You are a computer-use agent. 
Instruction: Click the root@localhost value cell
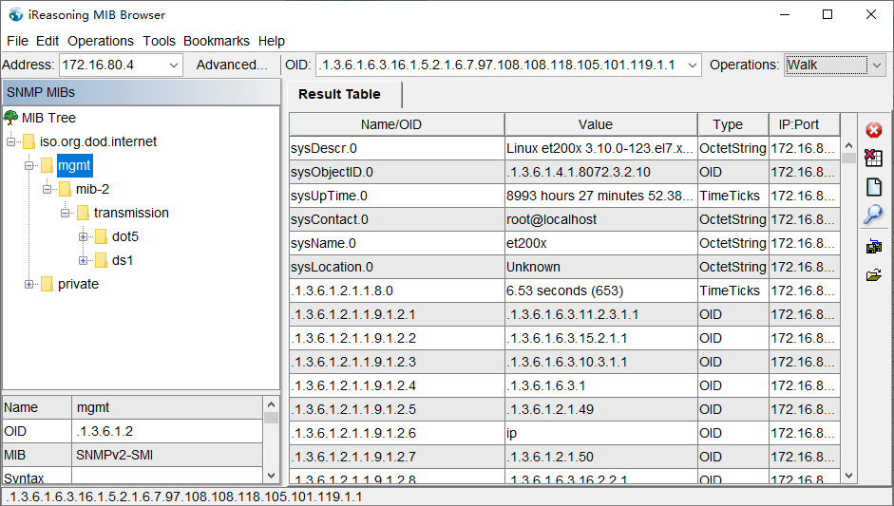point(601,219)
